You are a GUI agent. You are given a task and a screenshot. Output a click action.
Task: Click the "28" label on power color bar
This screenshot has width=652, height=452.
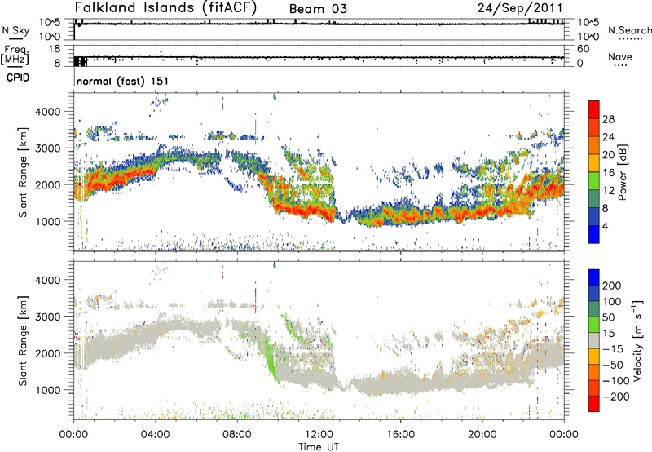(x=608, y=119)
